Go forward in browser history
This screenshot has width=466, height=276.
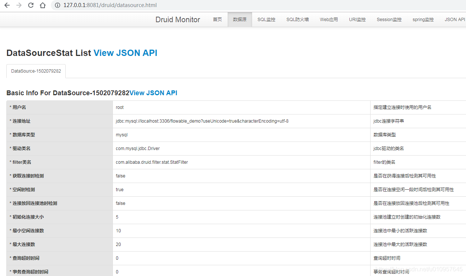coord(19,5)
